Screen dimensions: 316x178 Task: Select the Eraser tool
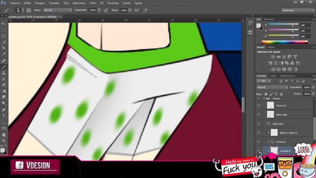pyautogui.click(x=3, y=85)
